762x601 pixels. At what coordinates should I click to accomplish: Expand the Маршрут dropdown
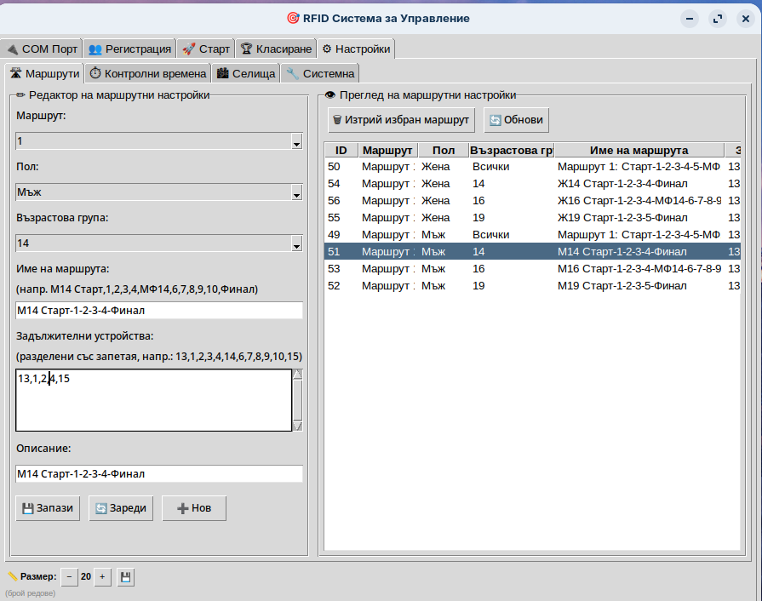coord(296,142)
